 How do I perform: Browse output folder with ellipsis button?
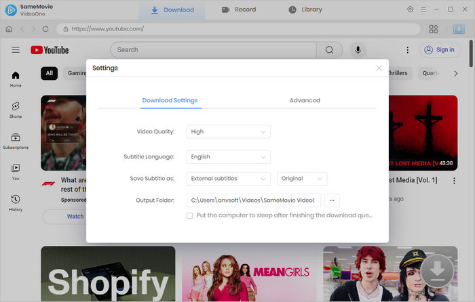332,200
